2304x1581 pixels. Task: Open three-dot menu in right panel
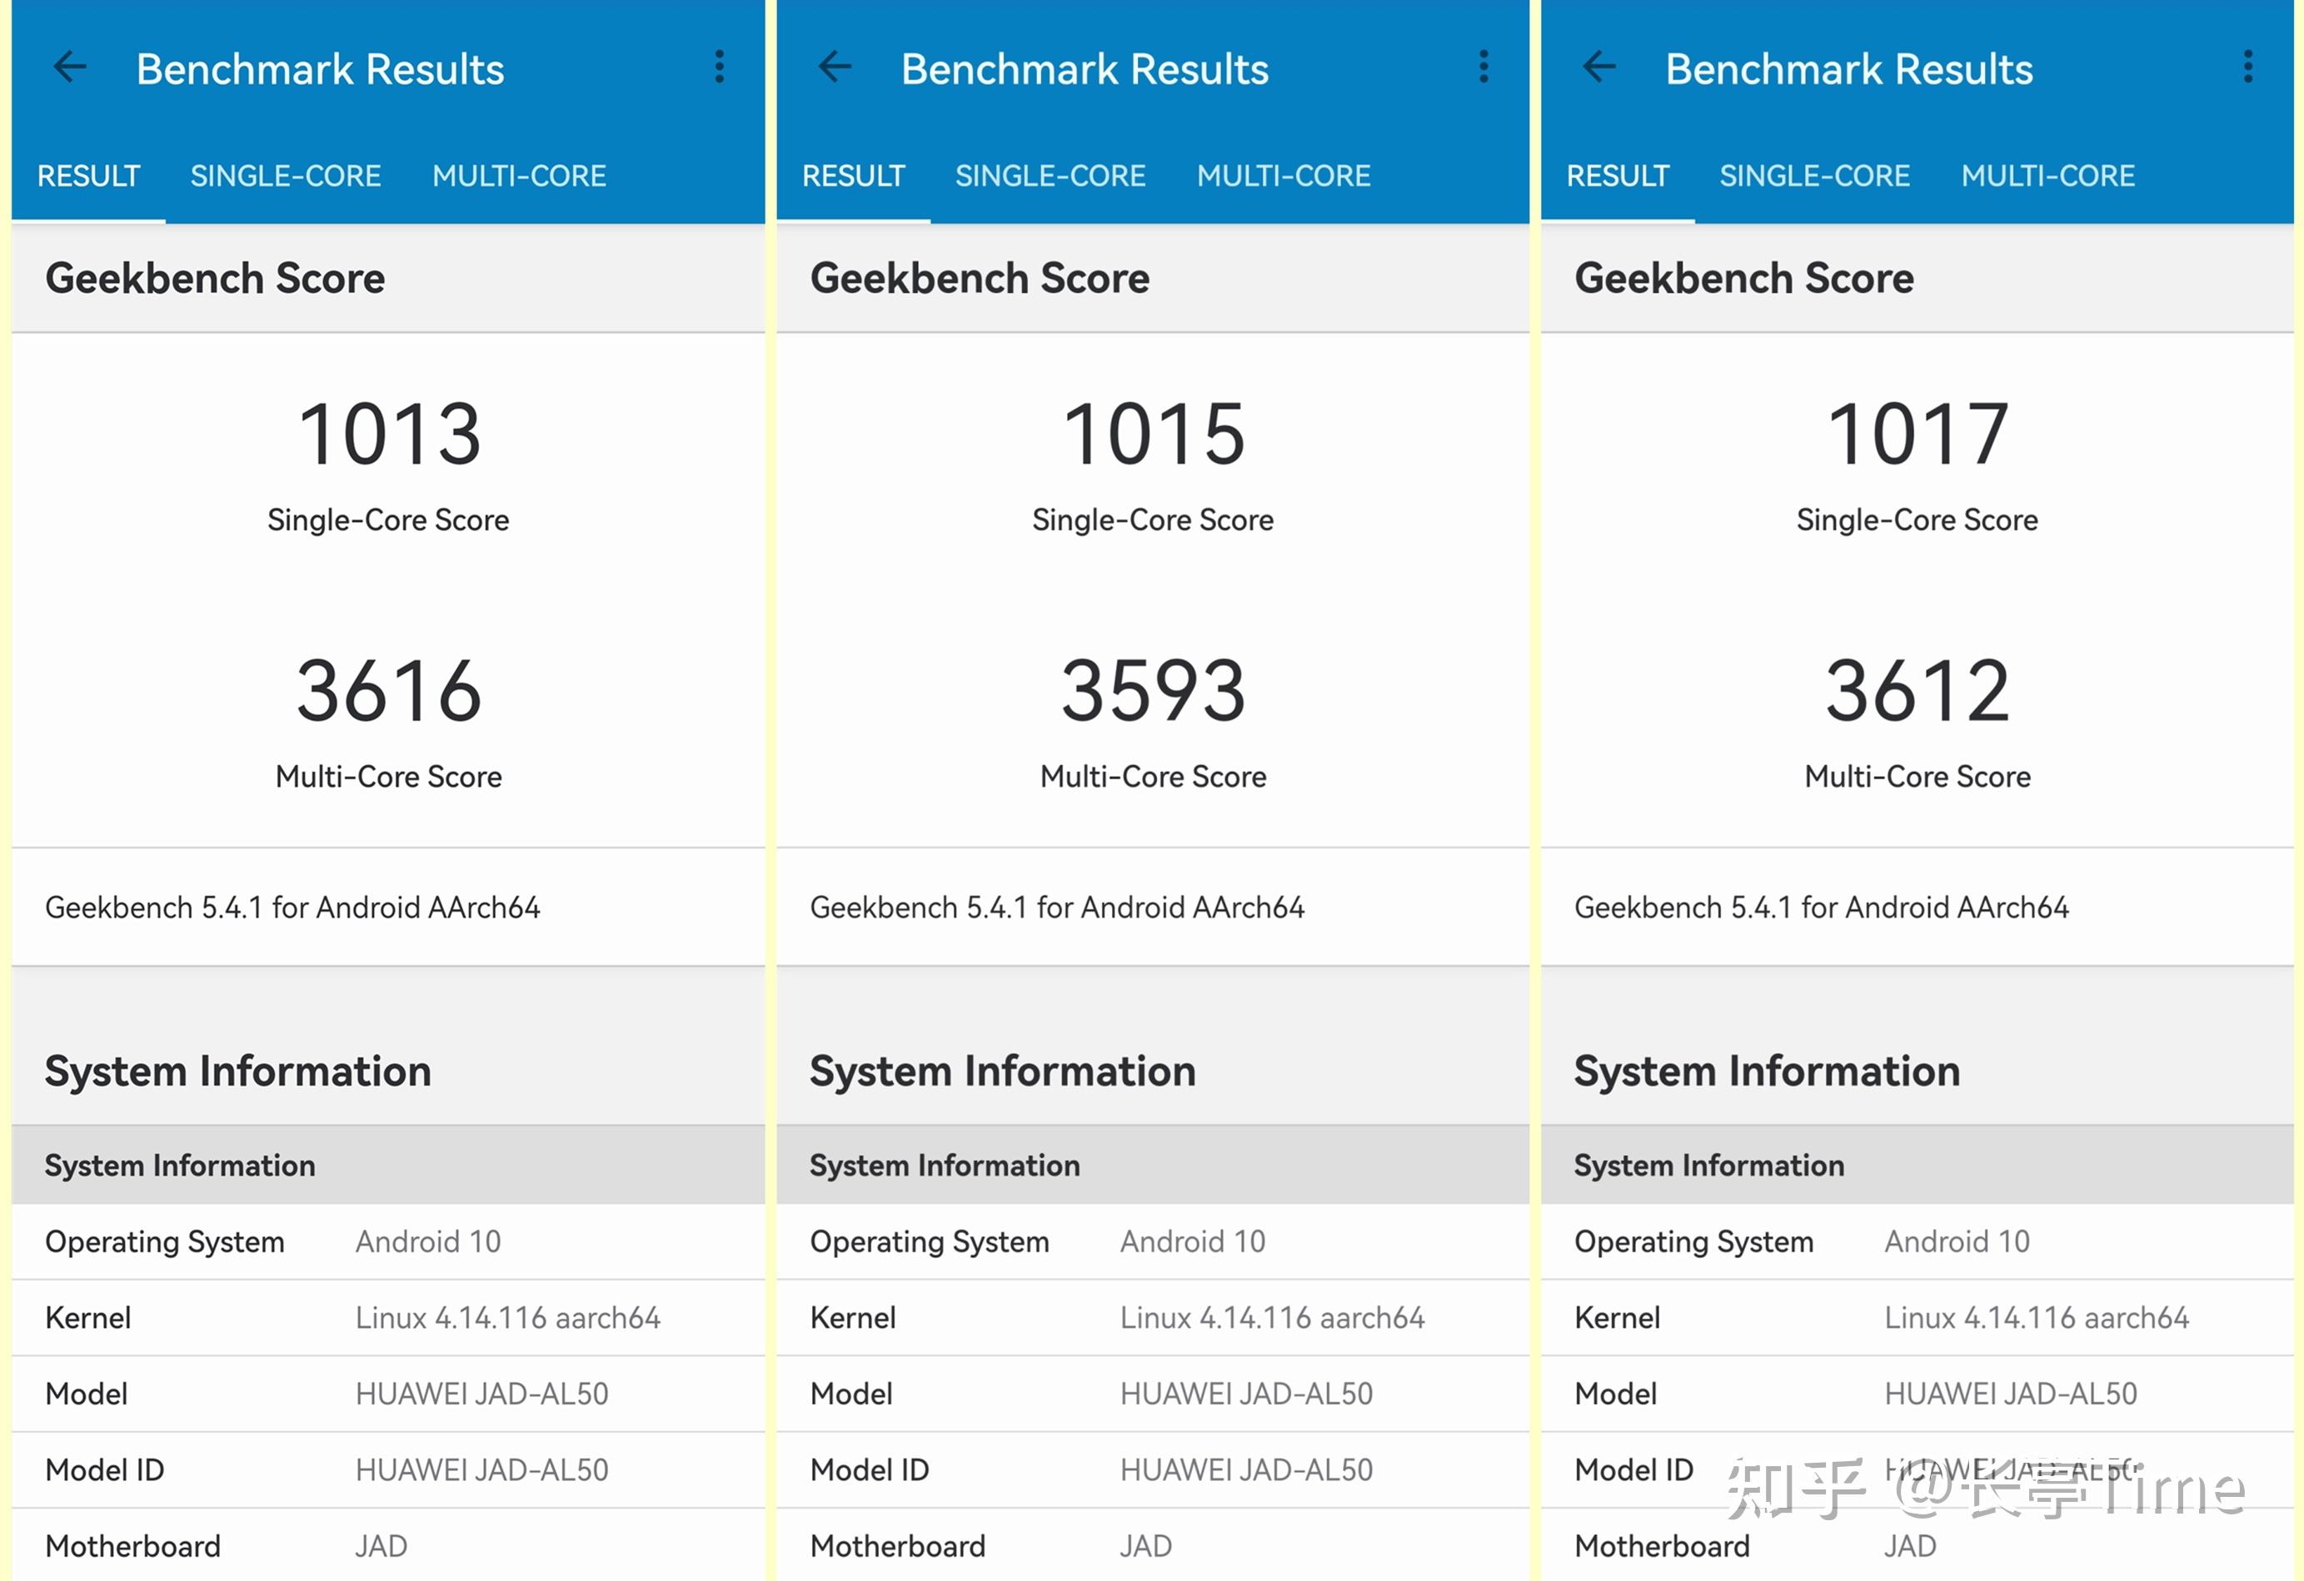[x=2248, y=67]
